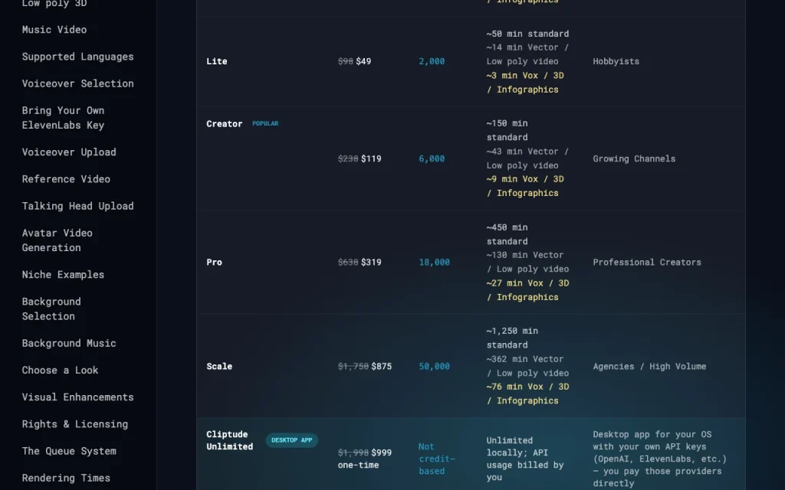This screenshot has width=785, height=490.
Task: Open Talking Head Upload page
Action: [77, 206]
